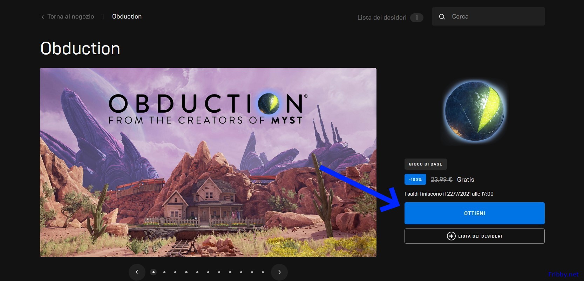Open Lista dei desideri in header
The height and width of the screenshot is (281, 584).
click(382, 17)
